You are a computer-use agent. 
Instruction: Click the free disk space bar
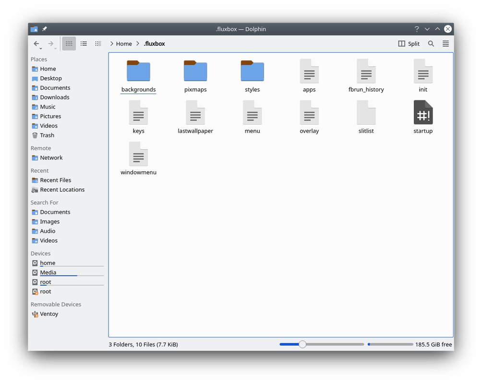tap(390, 344)
